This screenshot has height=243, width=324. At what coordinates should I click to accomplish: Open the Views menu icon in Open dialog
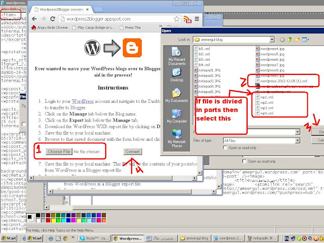tap(305, 39)
